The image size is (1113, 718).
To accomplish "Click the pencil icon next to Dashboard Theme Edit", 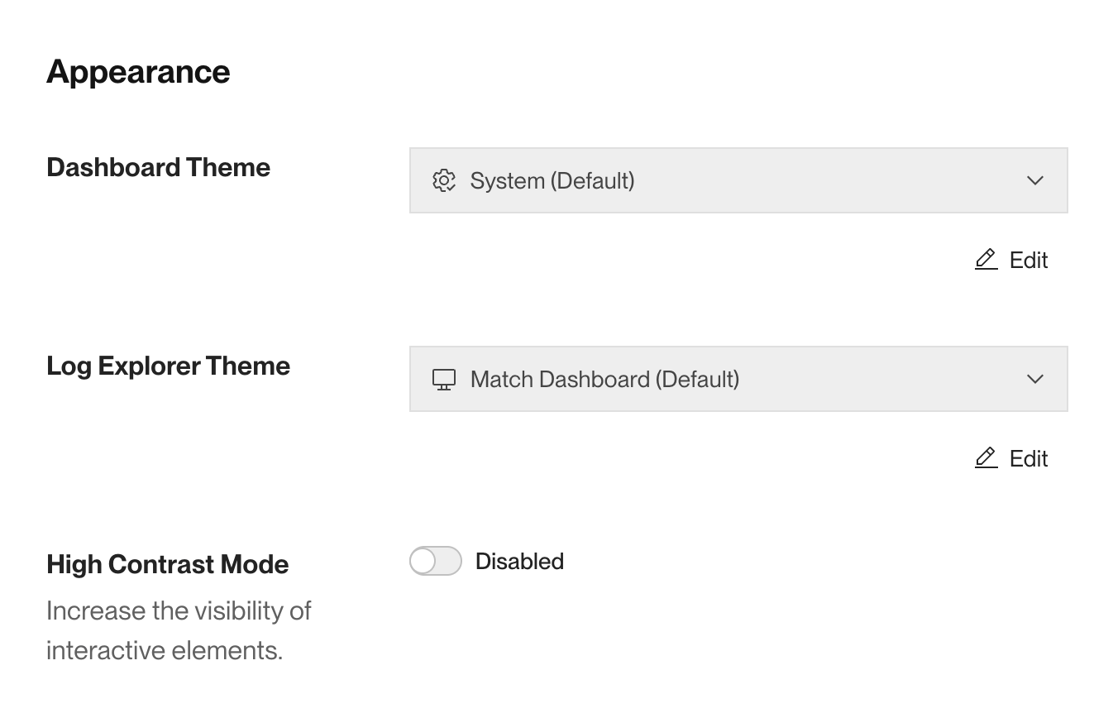I will tap(985, 259).
